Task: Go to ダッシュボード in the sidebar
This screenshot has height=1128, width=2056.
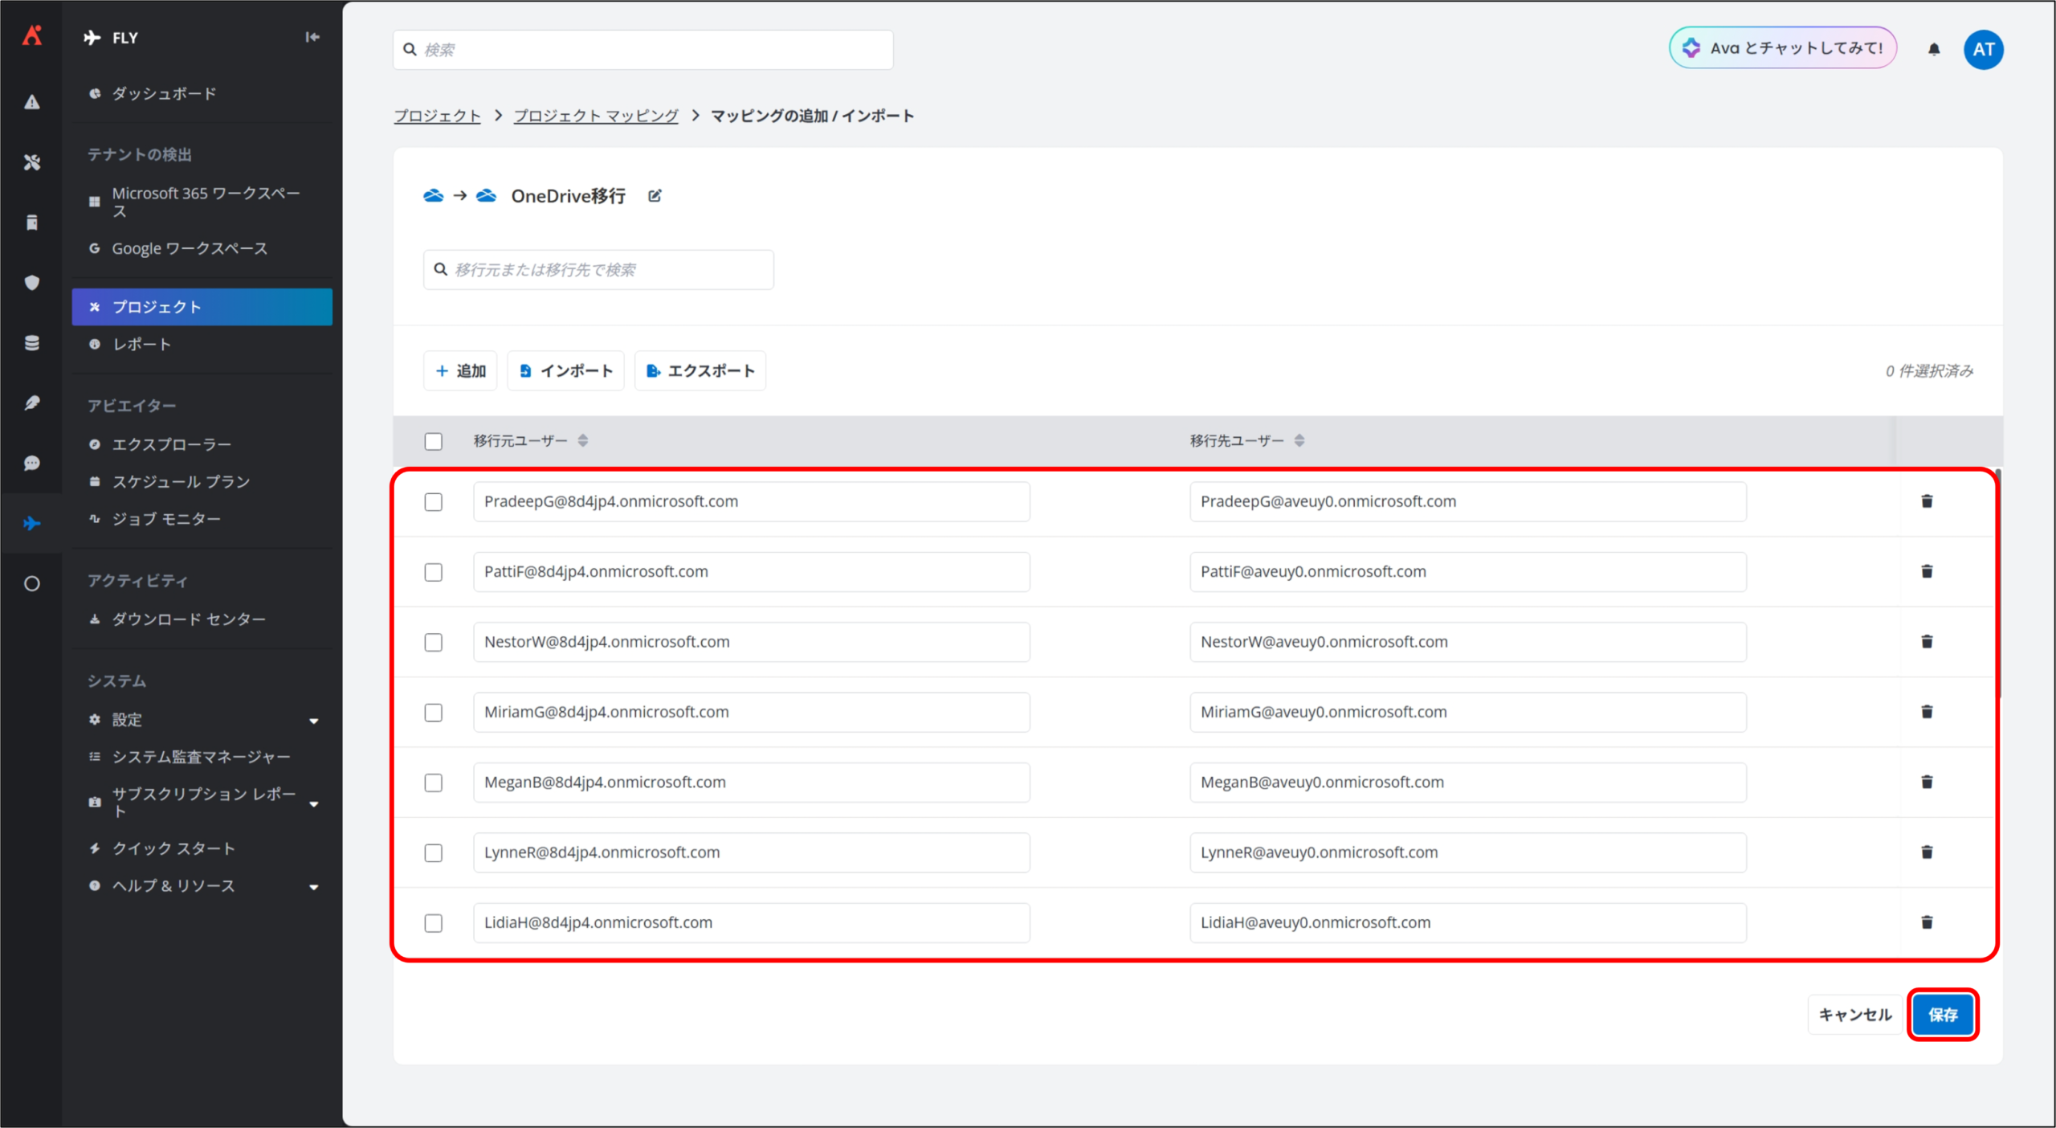Action: click(164, 94)
